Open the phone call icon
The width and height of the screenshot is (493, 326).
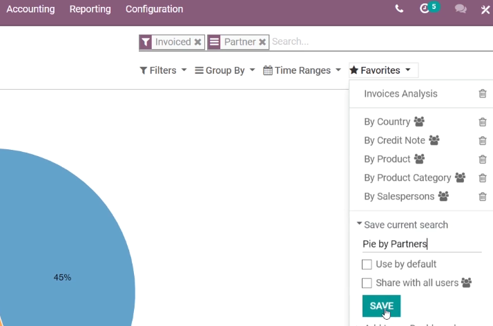pos(399,9)
